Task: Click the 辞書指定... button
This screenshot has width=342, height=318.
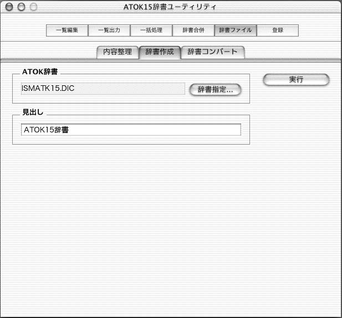Action: [215, 90]
